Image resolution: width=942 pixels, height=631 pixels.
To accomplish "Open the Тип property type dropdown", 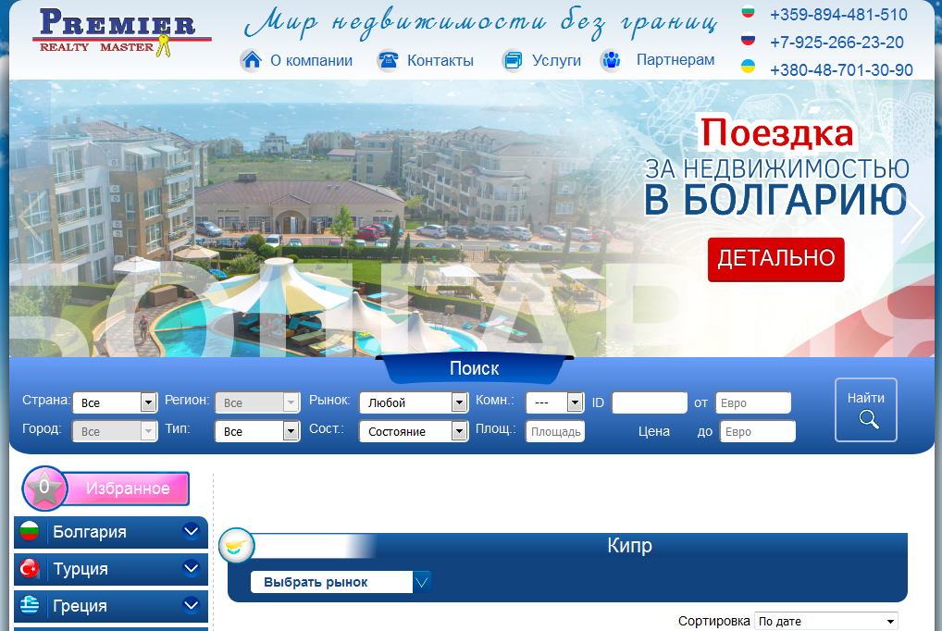I will (x=257, y=431).
